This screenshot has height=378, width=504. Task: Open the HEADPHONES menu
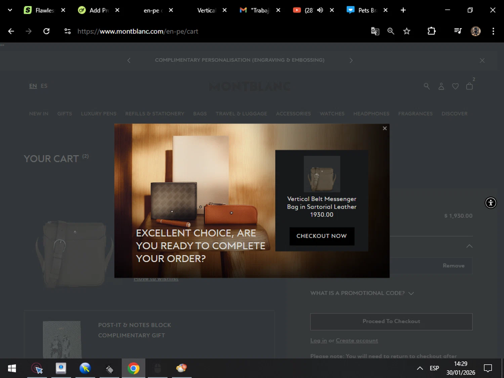pyautogui.click(x=371, y=114)
